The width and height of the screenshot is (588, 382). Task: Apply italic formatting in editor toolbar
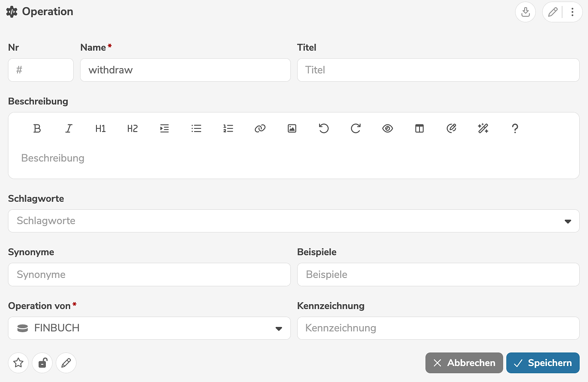coord(69,128)
